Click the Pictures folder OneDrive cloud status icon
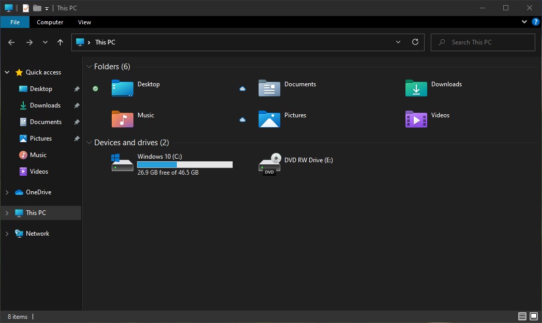The width and height of the screenshot is (542, 323). coord(243,120)
